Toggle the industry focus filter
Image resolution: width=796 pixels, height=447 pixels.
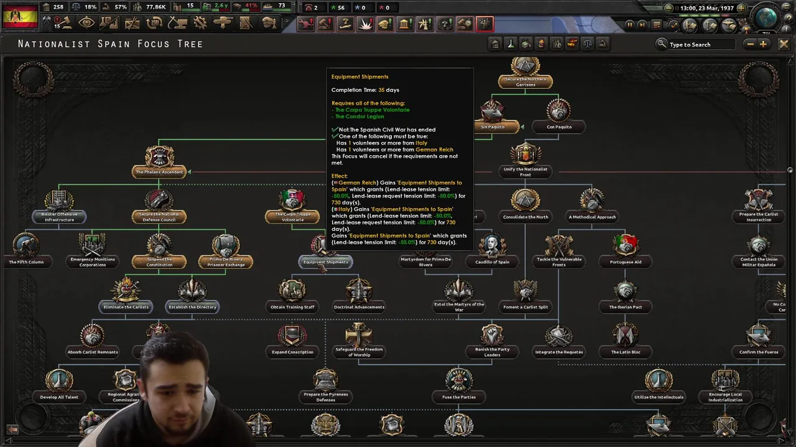coord(526,43)
